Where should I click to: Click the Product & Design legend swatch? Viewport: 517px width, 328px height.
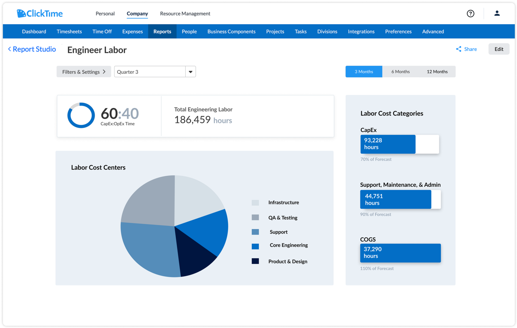point(255,261)
